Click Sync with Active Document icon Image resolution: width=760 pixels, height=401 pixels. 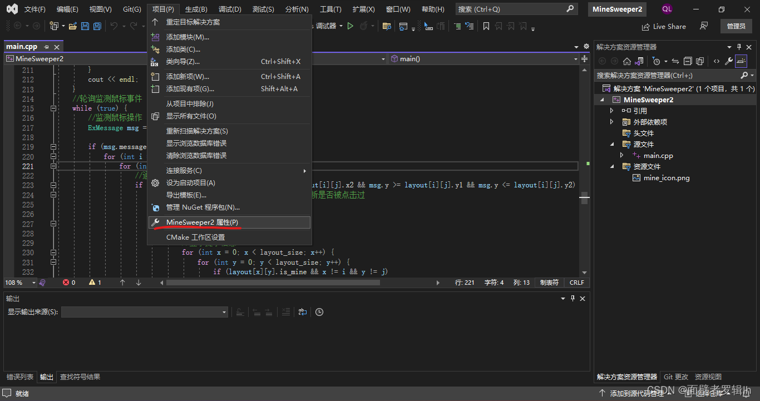[675, 61]
